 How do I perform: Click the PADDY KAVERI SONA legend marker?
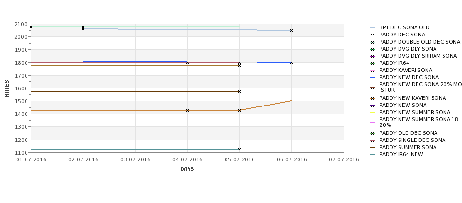373,70
